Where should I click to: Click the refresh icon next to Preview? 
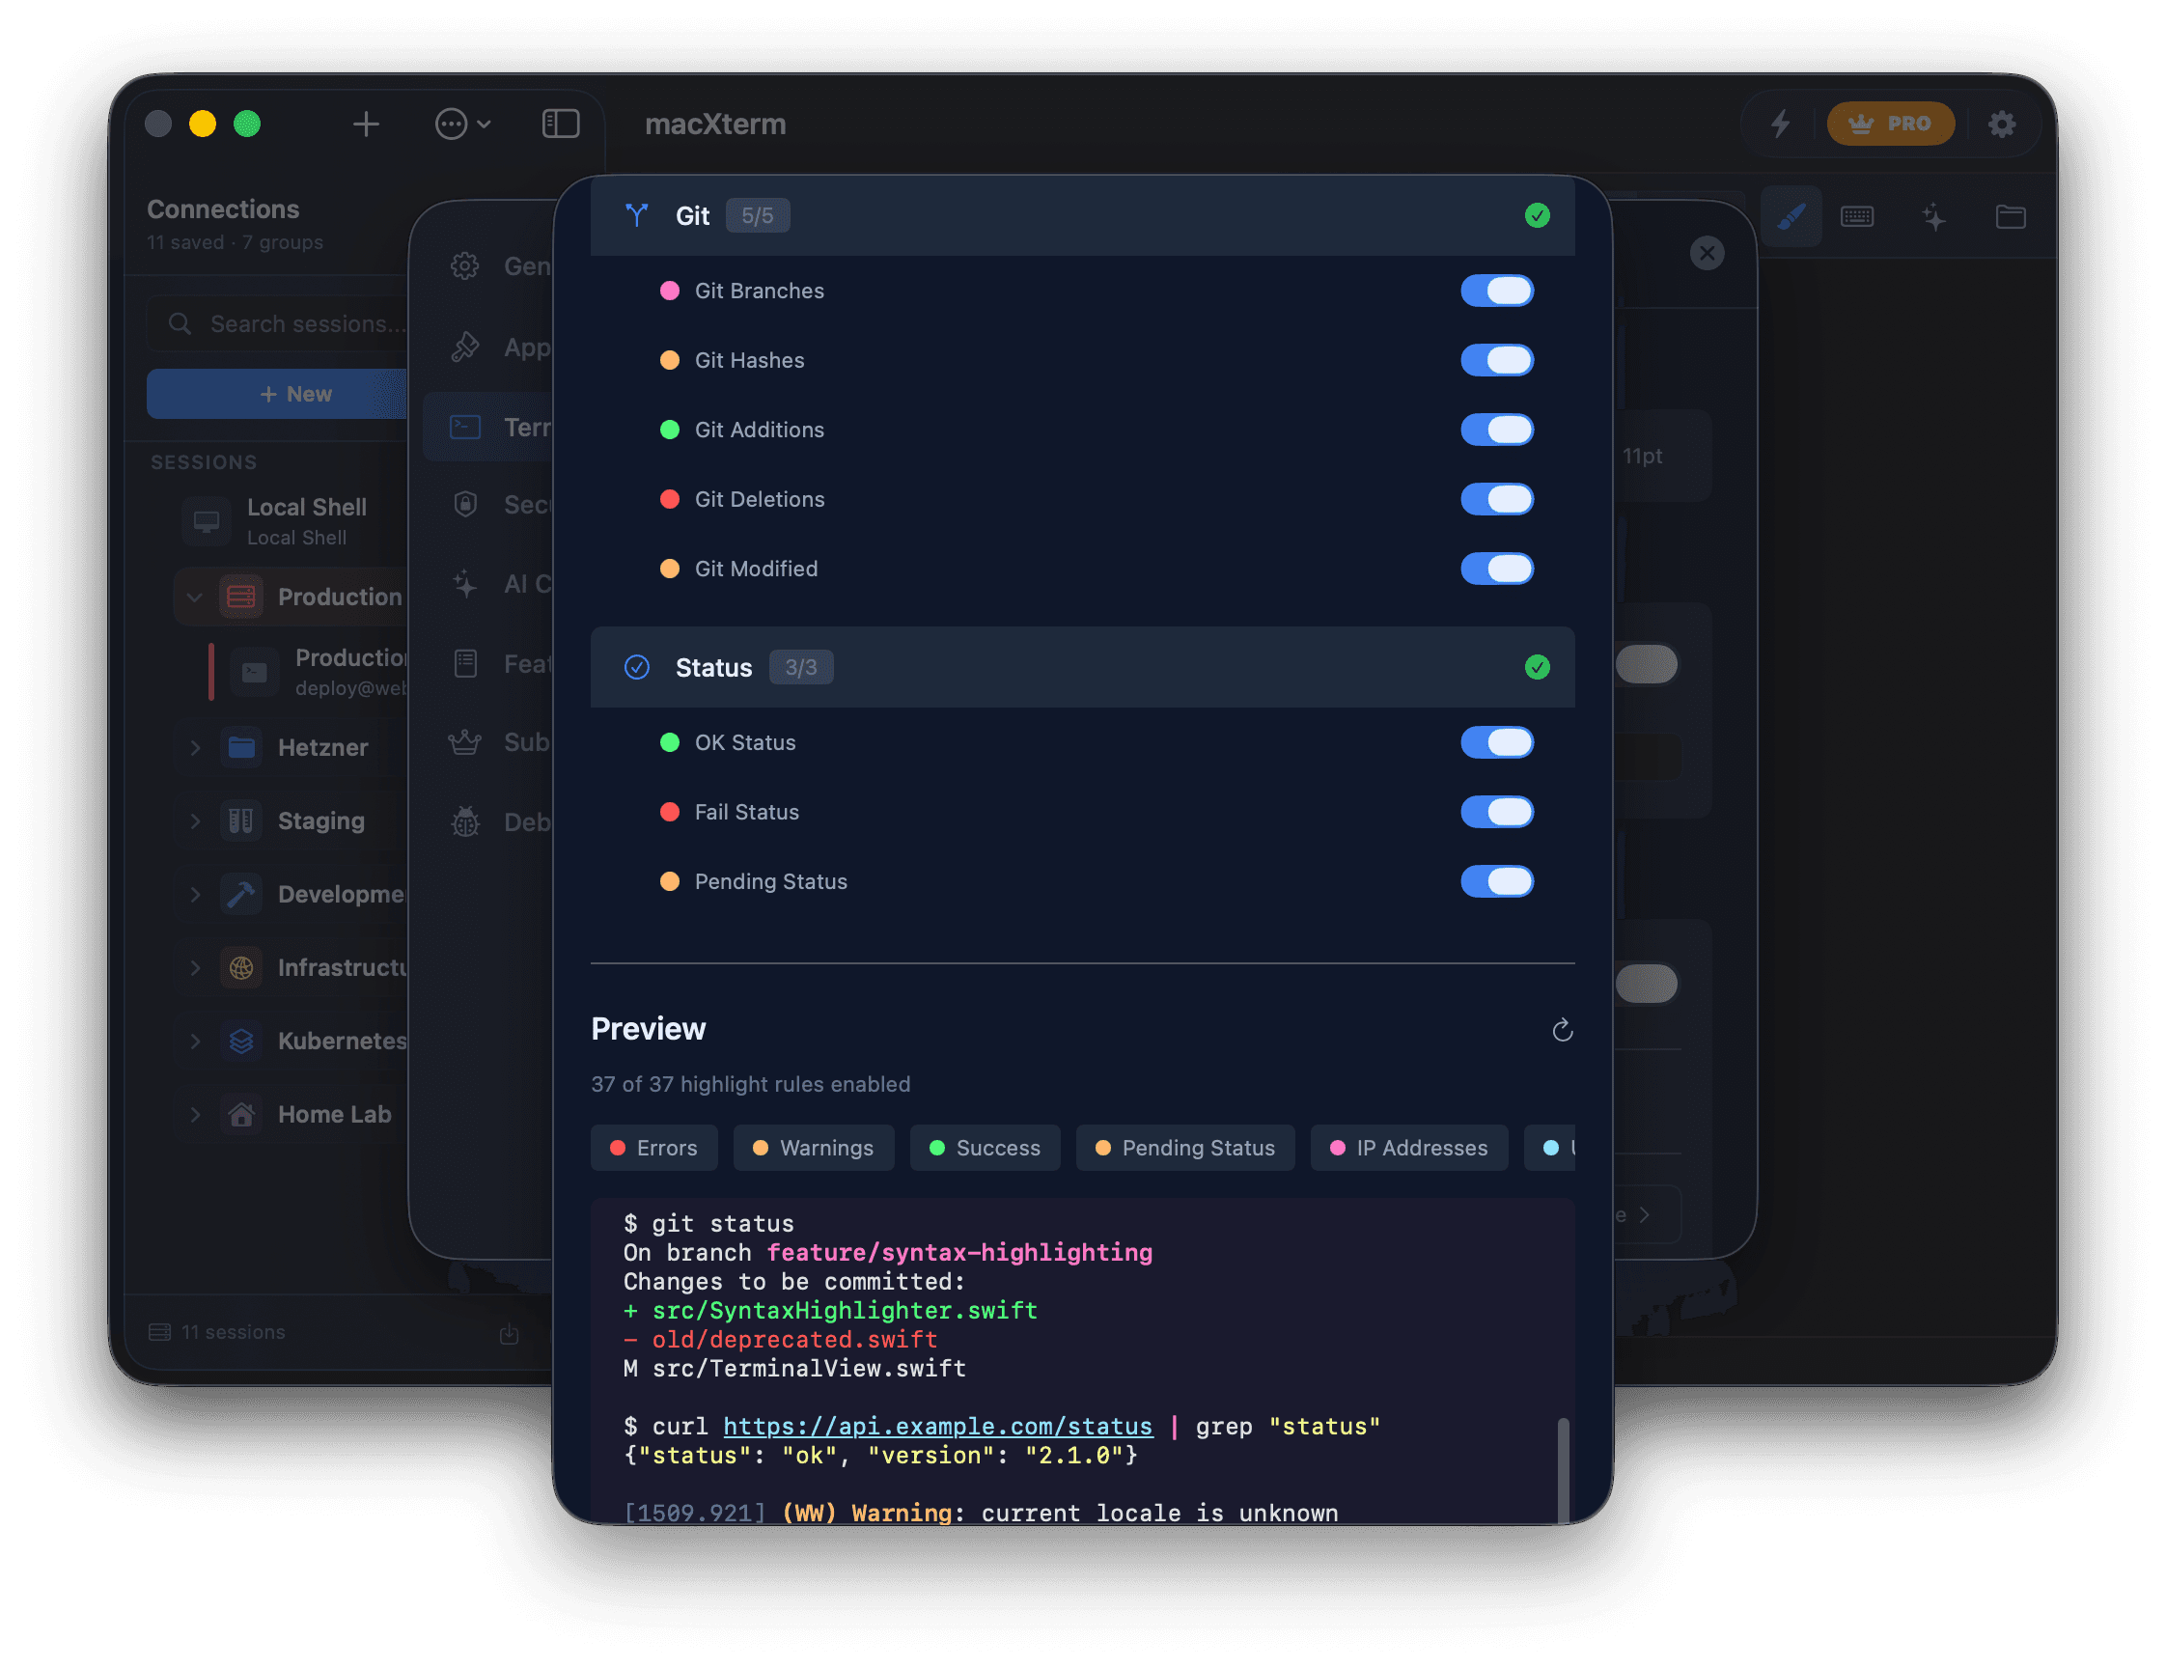(1562, 1030)
